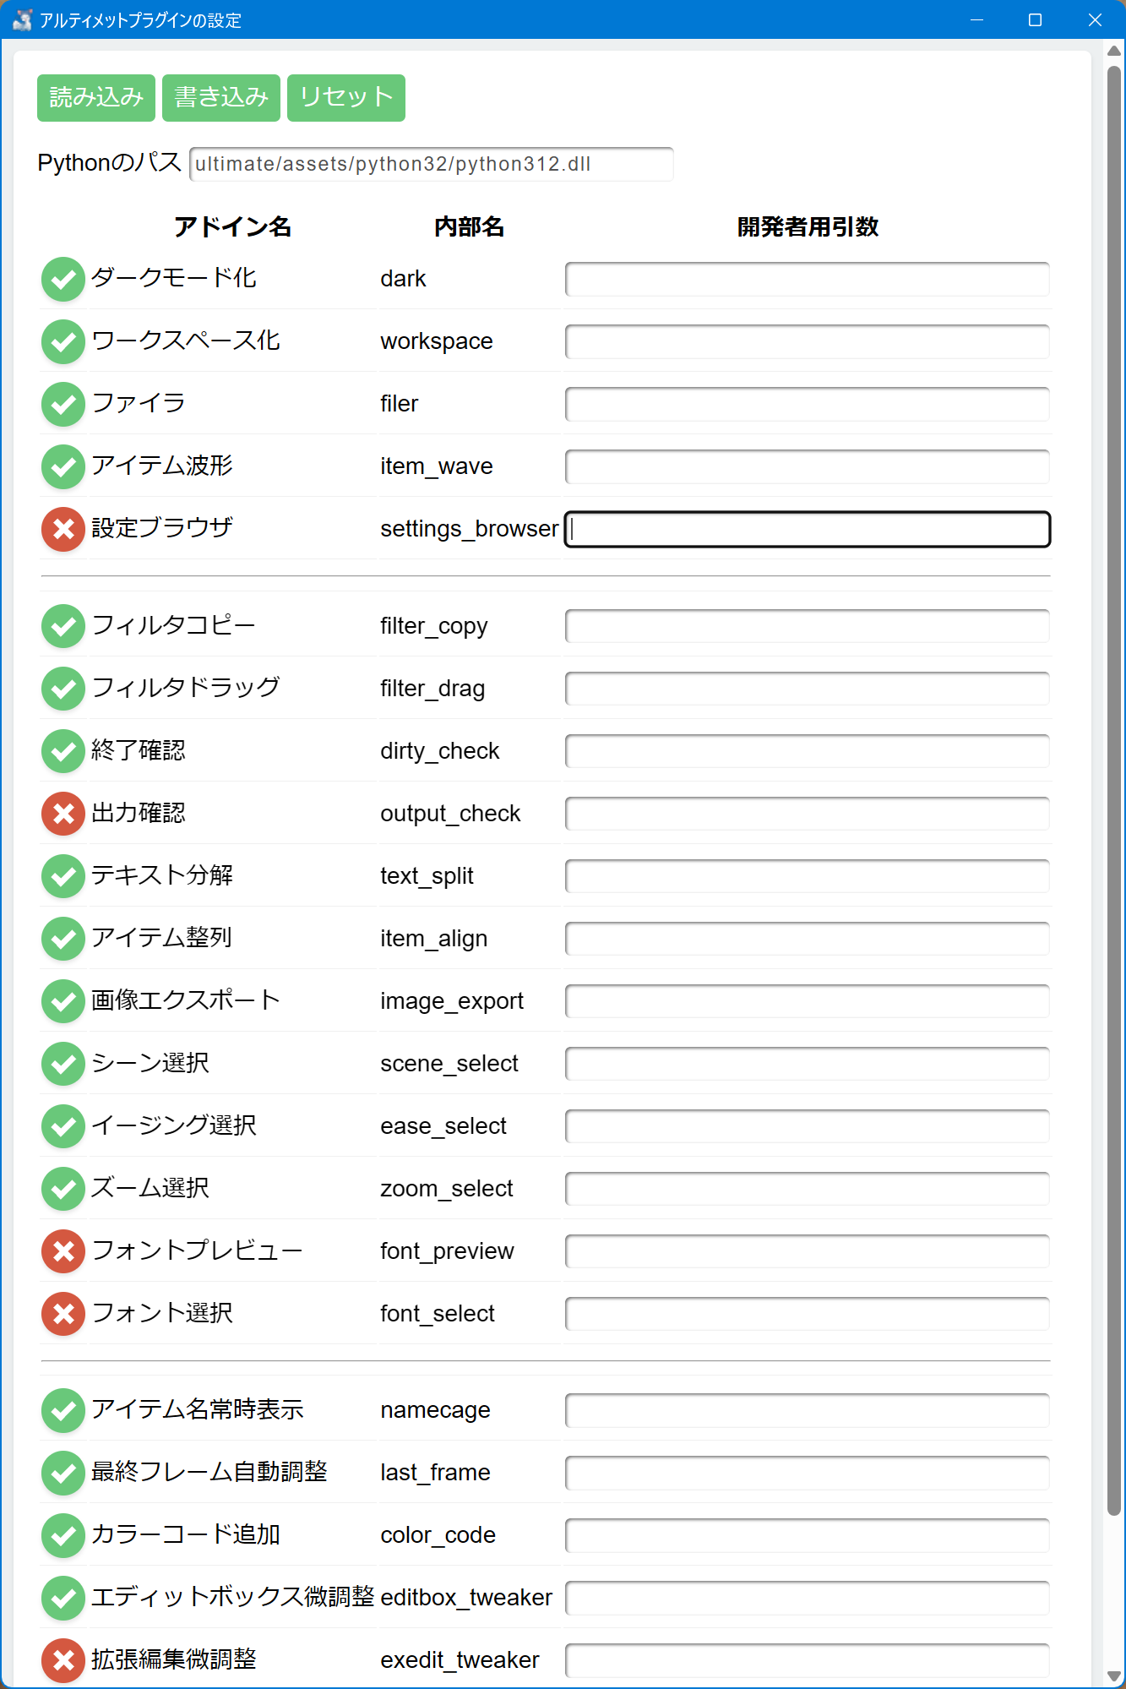The image size is (1126, 1689).
Task: Click the argument field for dirty_check
Action: 808,751
